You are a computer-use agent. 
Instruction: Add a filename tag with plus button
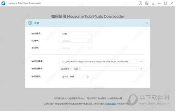[x=141, y=69]
